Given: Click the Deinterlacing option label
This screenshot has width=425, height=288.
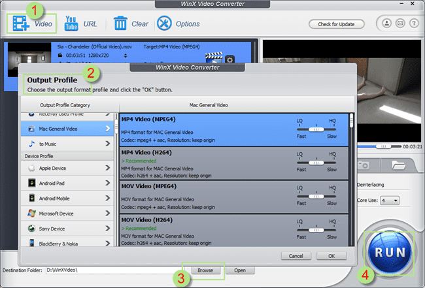Looking at the screenshot, I should (x=370, y=185).
